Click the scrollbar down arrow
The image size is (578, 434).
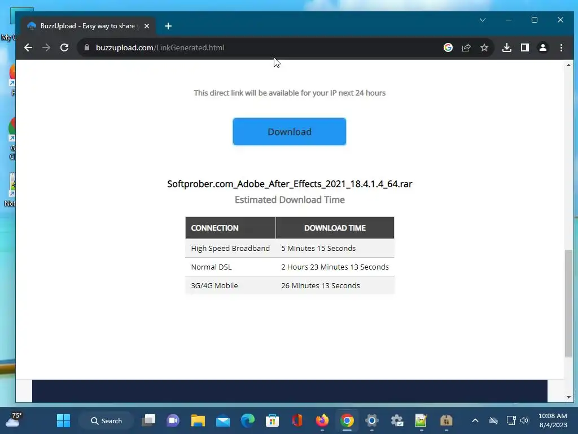tap(568, 397)
